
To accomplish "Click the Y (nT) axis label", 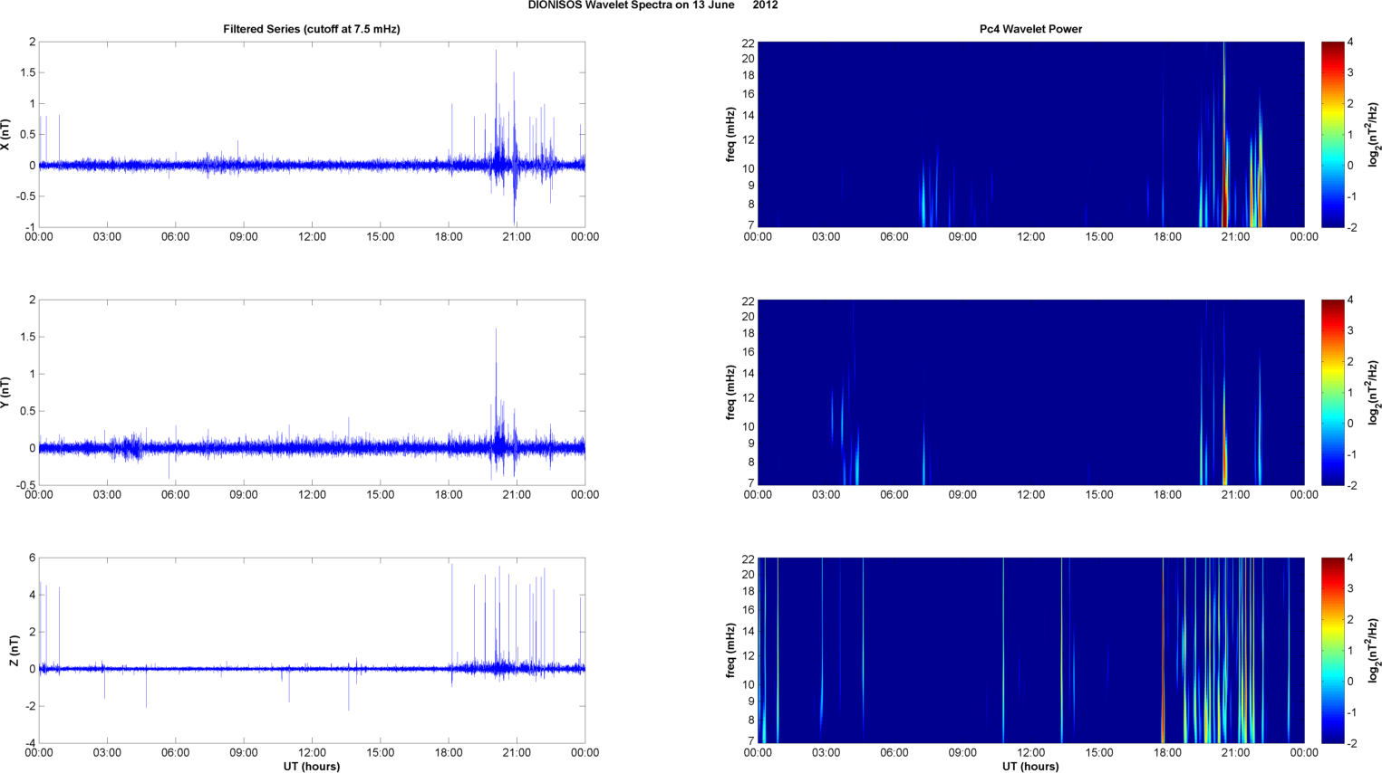I will (x=6, y=392).
